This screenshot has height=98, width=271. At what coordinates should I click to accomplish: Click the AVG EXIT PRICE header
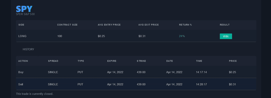[149, 25]
